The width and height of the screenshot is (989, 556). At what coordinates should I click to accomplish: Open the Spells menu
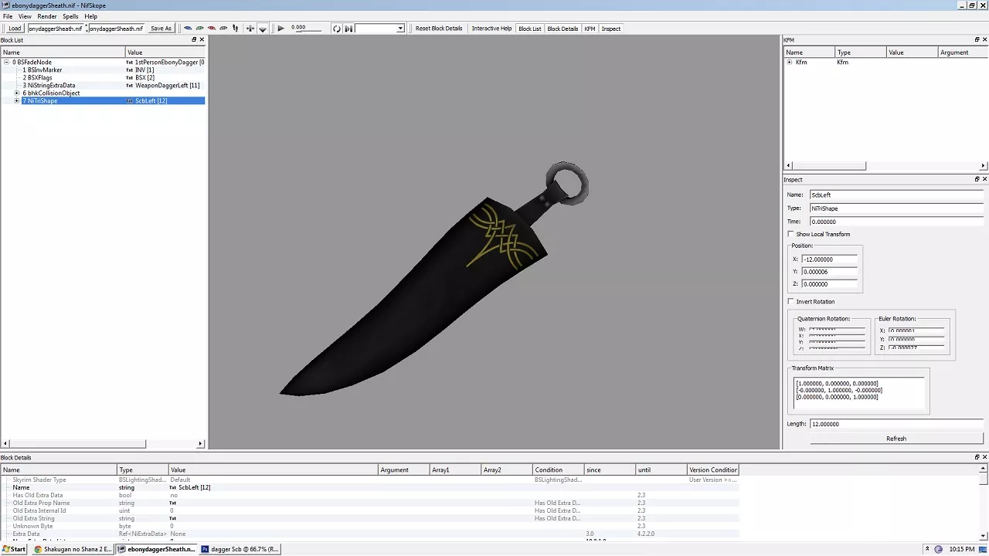point(70,16)
